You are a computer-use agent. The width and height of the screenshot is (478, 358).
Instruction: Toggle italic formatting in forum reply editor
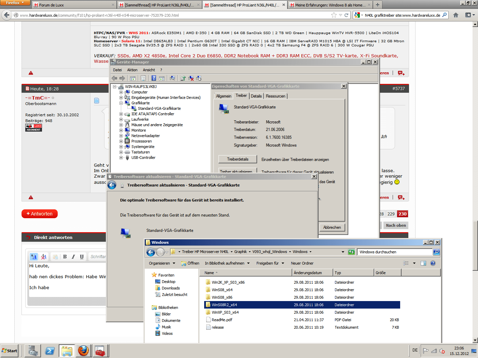pyautogui.click(x=73, y=257)
